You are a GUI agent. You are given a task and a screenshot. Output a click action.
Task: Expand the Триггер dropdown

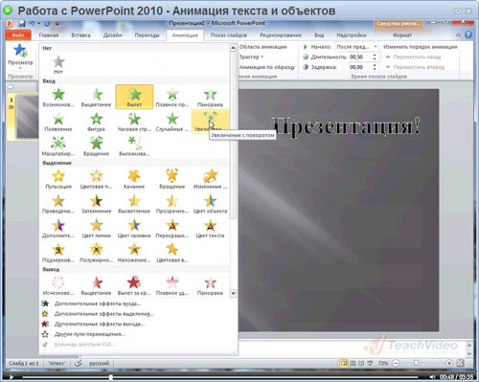pyautogui.click(x=252, y=56)
